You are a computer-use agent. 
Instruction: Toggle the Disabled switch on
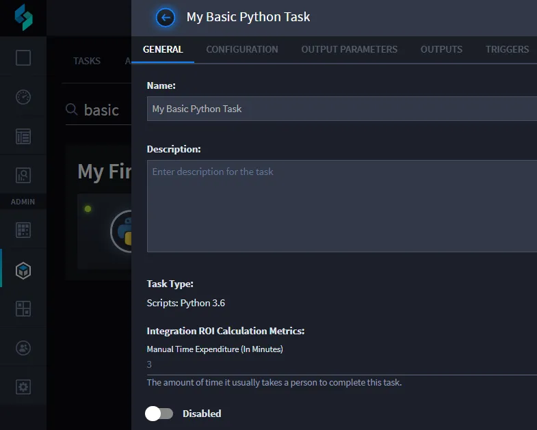point(159,414)
